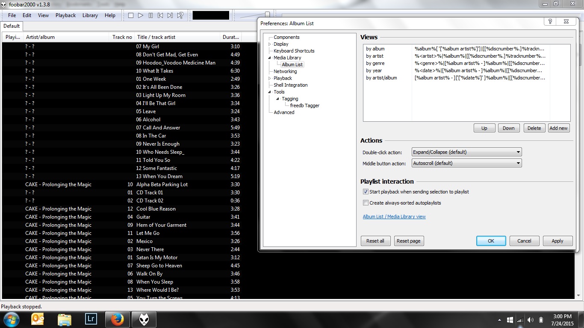
Task: Open the Double-click action dropdown
Action: tap(466, 152)
